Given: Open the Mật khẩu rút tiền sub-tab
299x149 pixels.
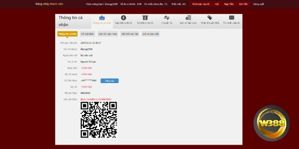Looking at the screenshot, I should pos(130,34).
